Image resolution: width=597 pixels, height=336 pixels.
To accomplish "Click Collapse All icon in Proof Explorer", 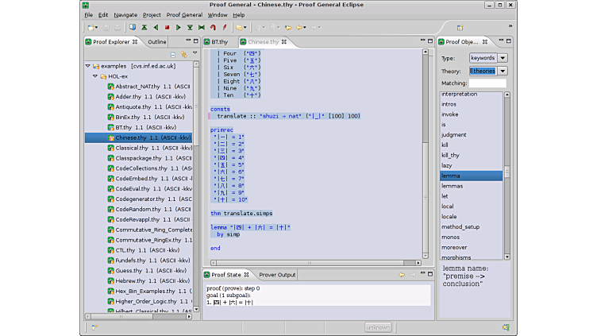I will click(x=173, y=54).
